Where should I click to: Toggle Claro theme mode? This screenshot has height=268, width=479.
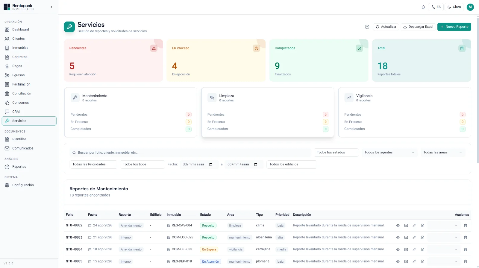pos(454,7)
